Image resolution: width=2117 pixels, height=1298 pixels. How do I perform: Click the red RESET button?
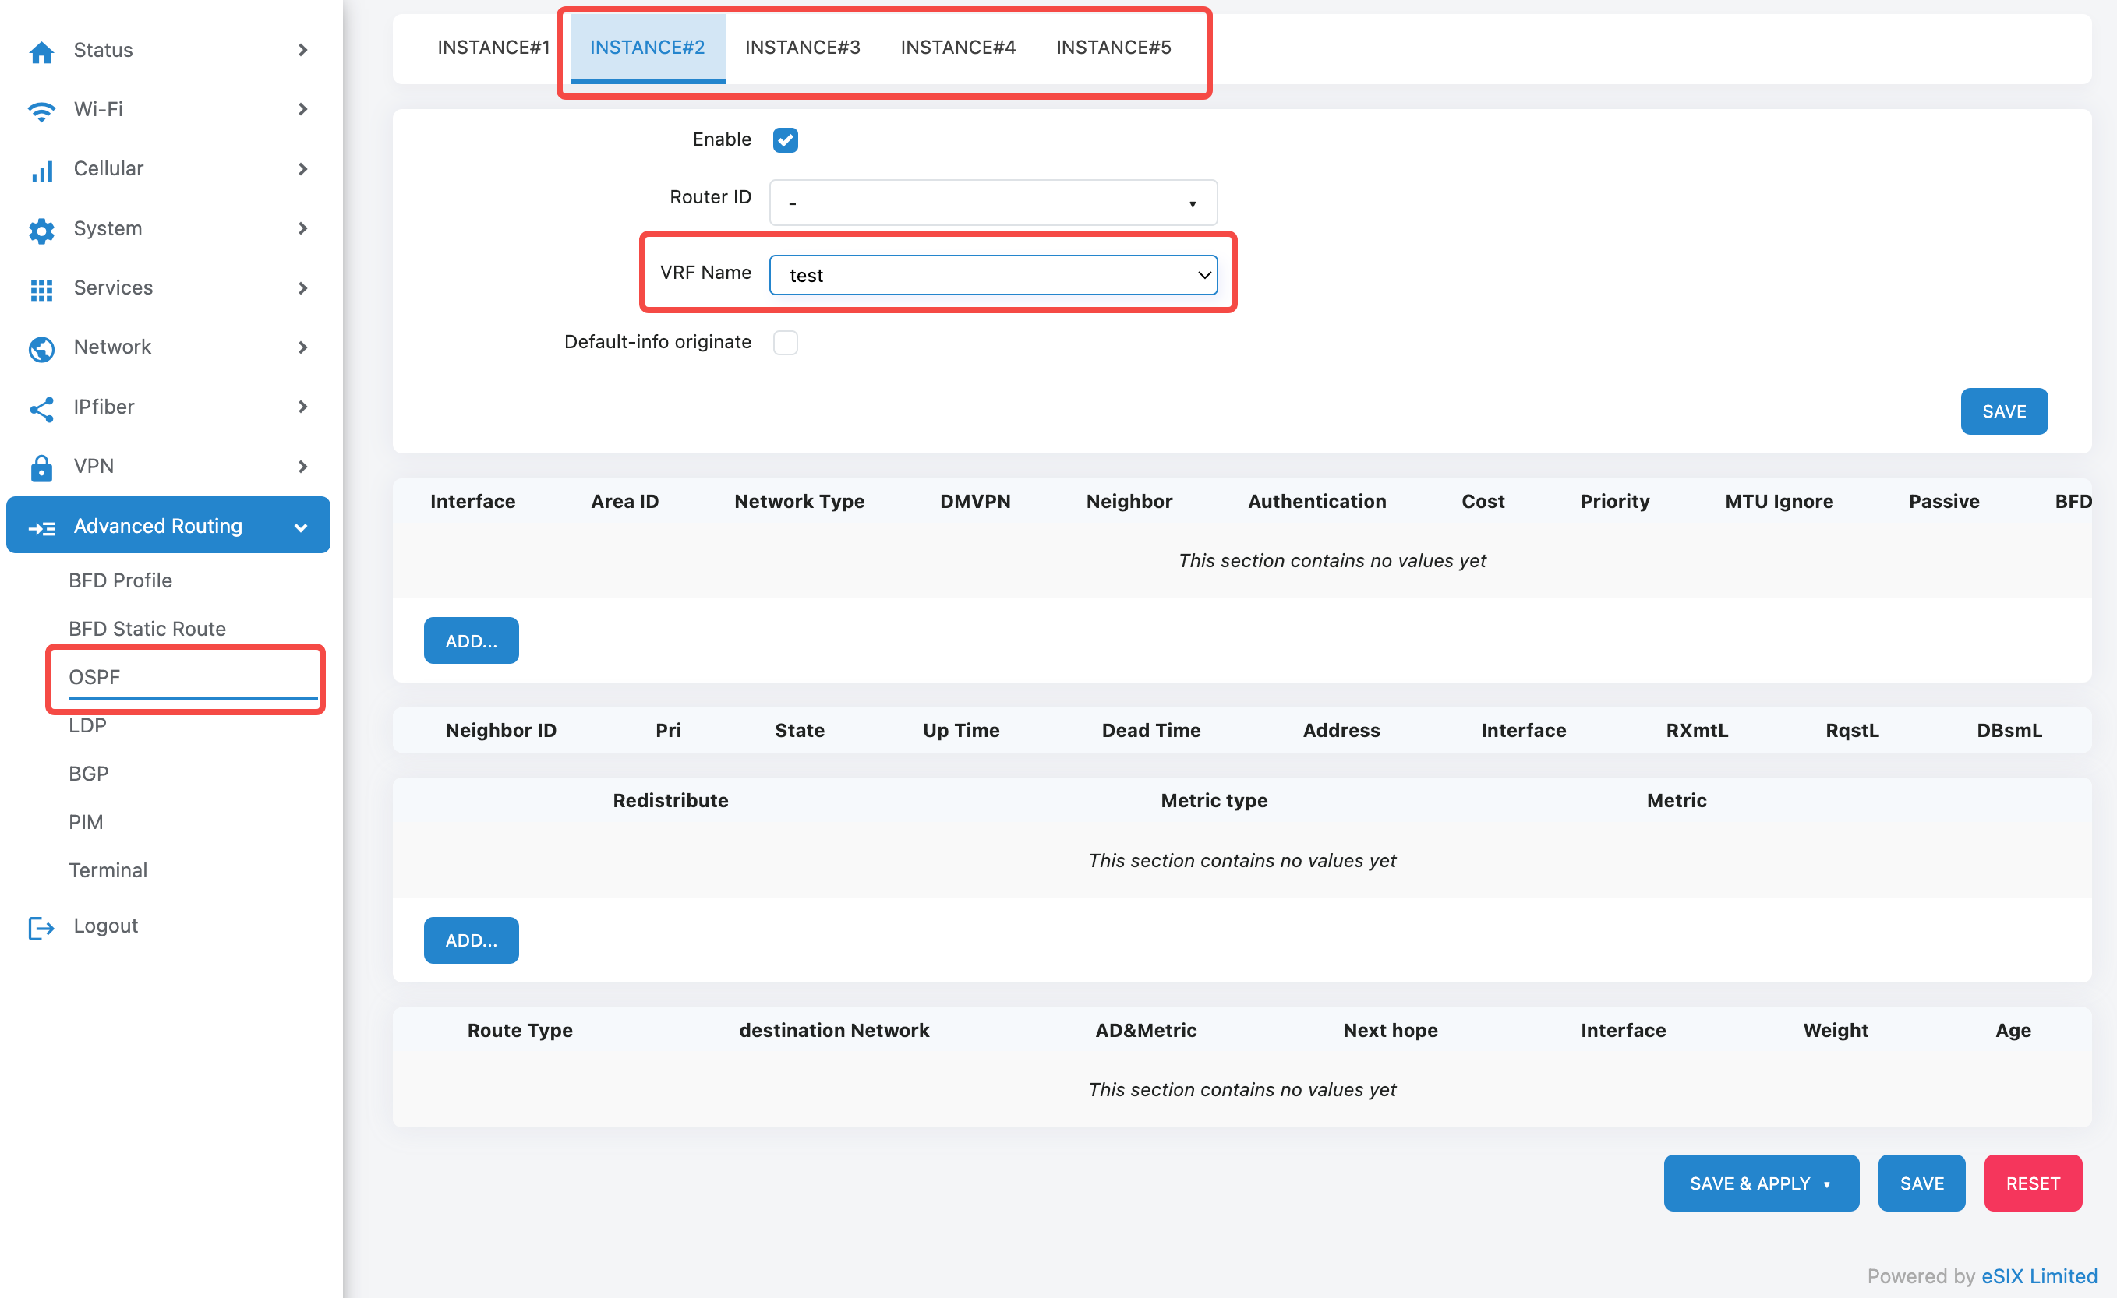pyautogui.click(x=2032, y=1183)
